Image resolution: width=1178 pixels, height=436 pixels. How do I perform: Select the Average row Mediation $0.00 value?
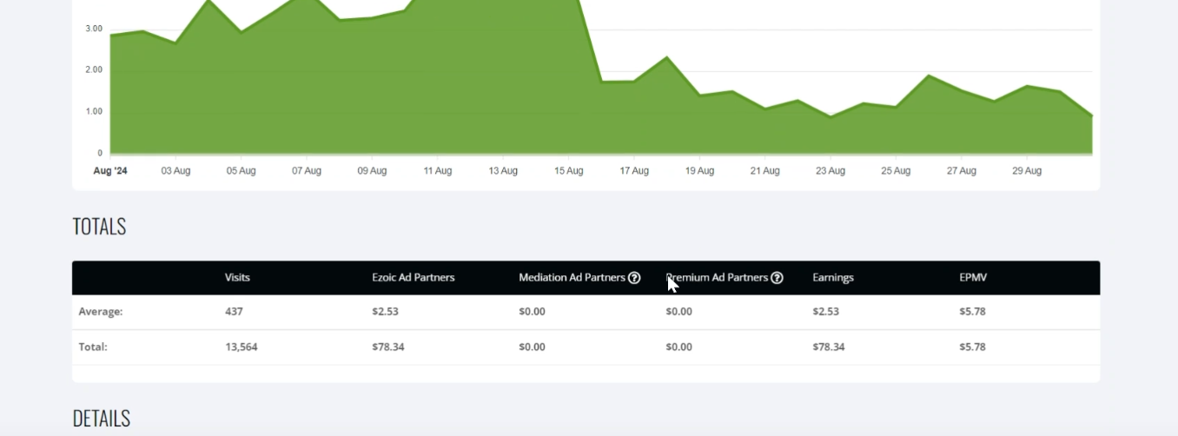point(532,312)
